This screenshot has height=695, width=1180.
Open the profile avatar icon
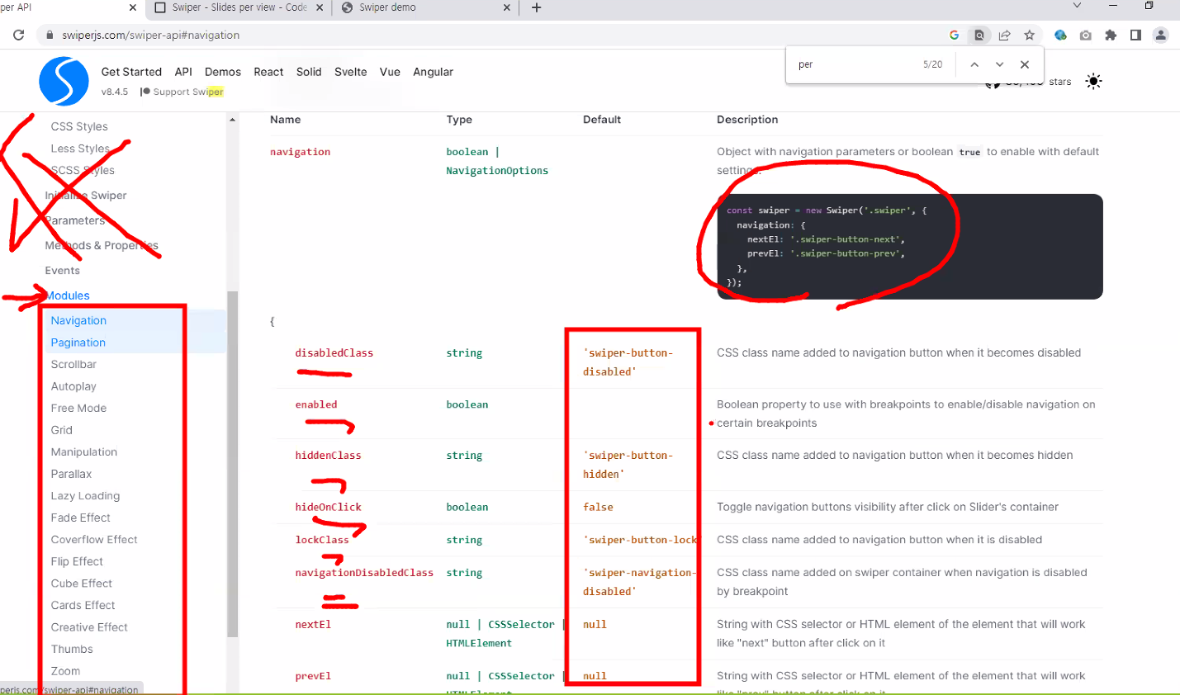(1161, 35)
